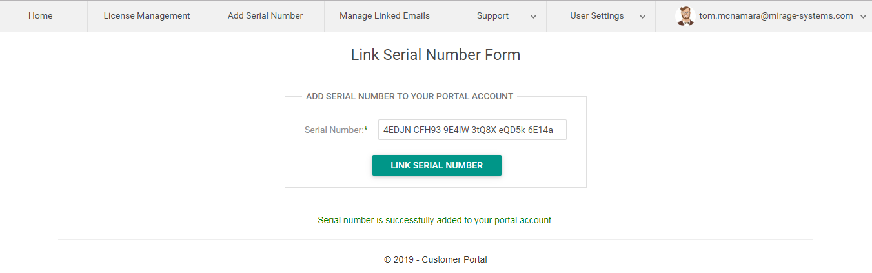Click the Add Serial Number to Portal legend
872x273 pixels.
click(409, 96)
